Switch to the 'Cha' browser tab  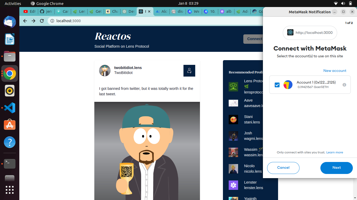(x=112, y=11)
